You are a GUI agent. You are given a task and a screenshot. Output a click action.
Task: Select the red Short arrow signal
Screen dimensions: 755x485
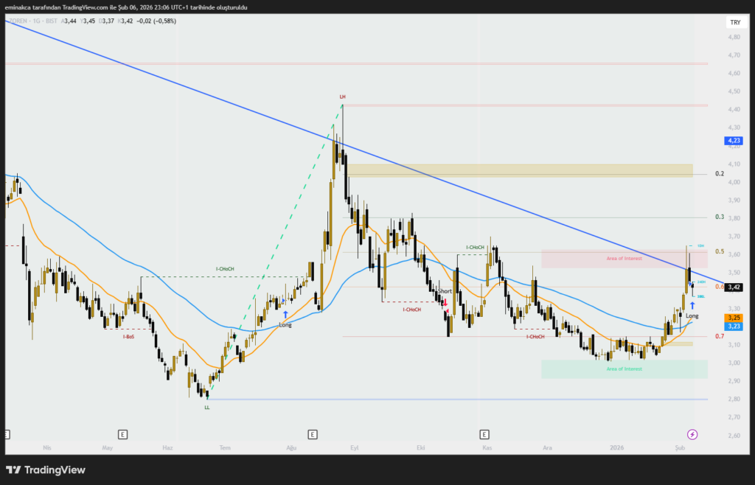pyautogui.click(x=445, y=301)
